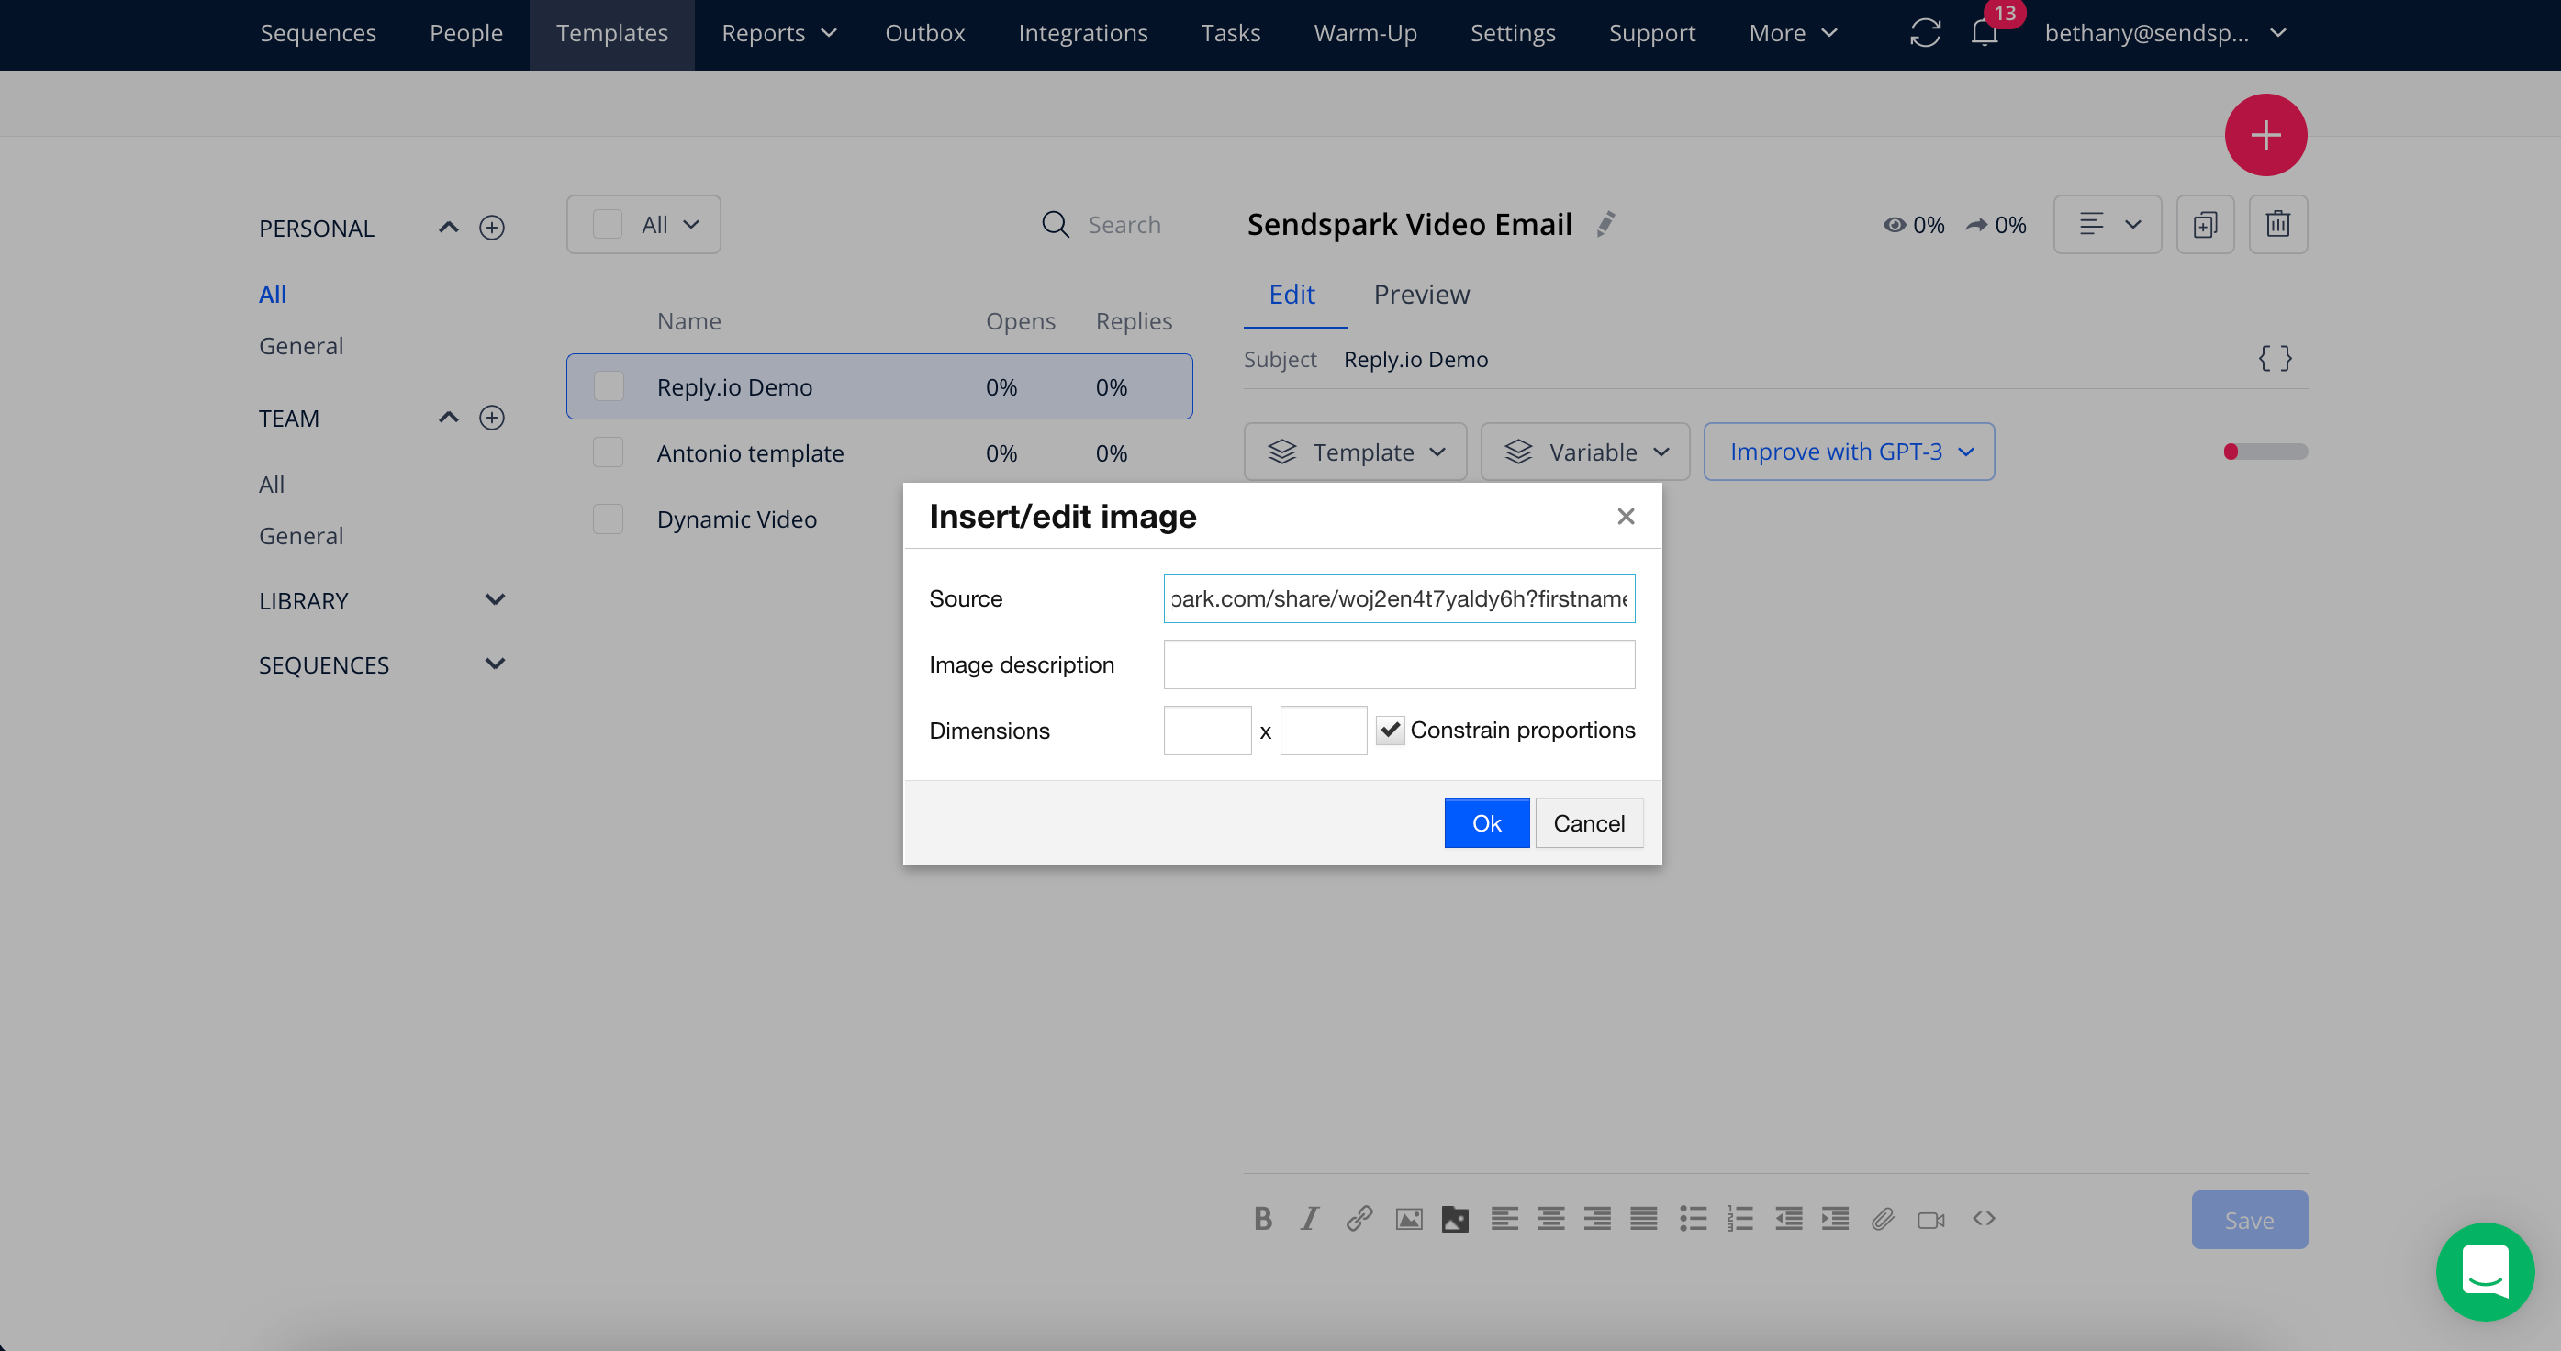Click the red plus create button
Image resolution: width=2561 pixels, height=1351 pixels.
(x=2265, y=135)
